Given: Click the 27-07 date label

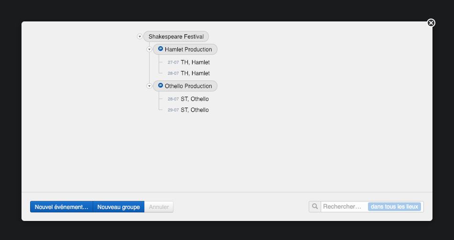Looking at the screenshot, I should pyautogui.click(x=173, y=62).
